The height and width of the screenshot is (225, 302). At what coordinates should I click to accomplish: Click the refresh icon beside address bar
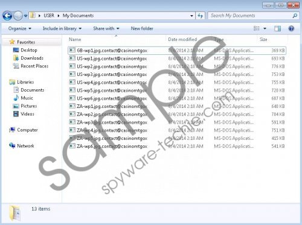pos(200,16)
